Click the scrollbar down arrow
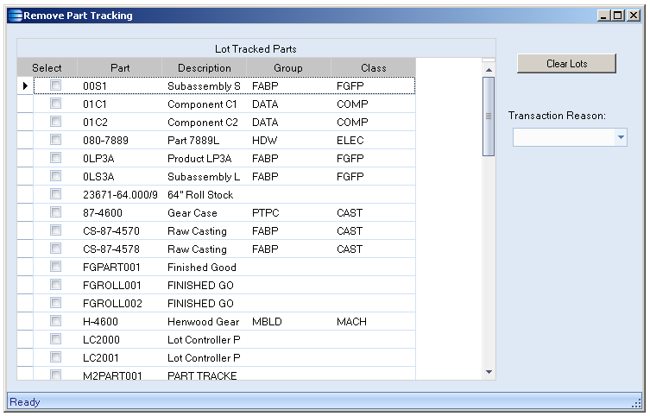Image resolution: width=650 pixels, height=416 pixels. pyautogui.click(x=489, y=372)
